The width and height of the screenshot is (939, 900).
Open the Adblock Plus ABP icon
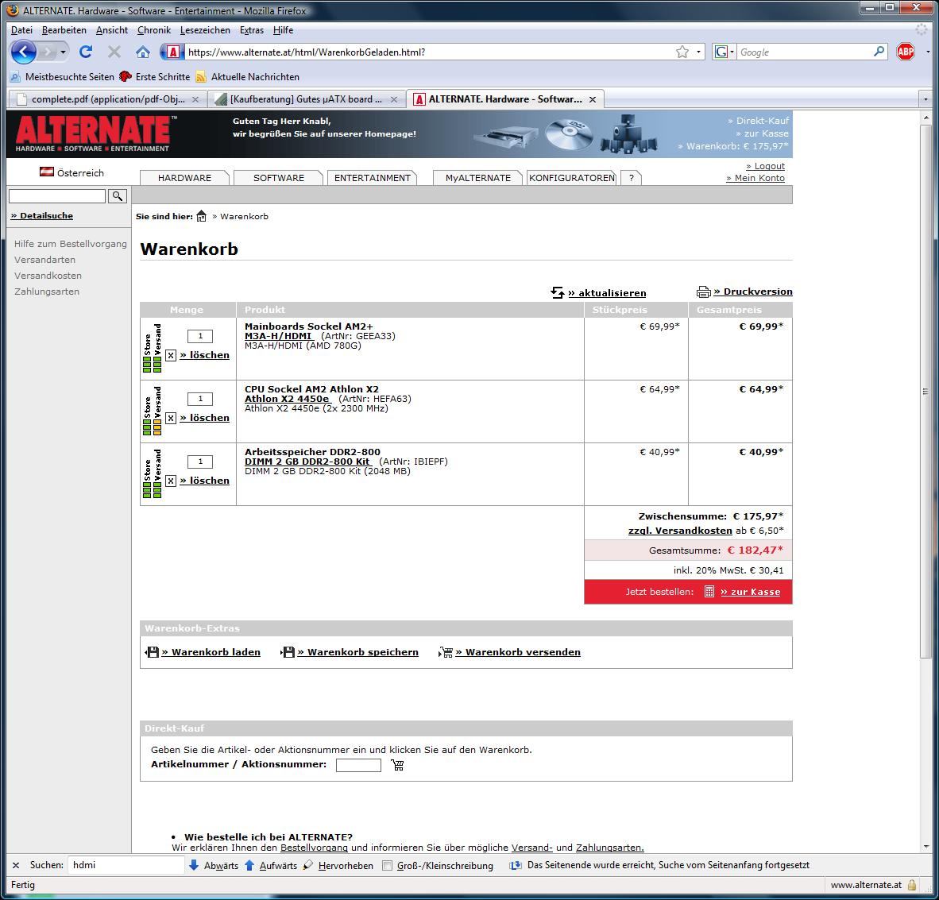tap(906, 52)
